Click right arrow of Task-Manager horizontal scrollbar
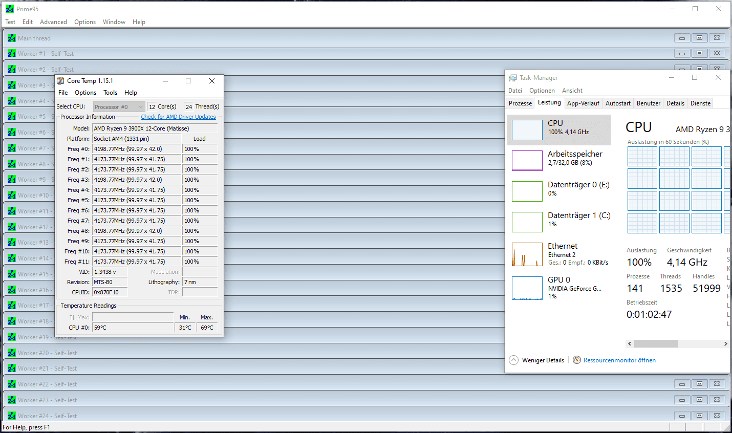 click(x=725, y=343)
